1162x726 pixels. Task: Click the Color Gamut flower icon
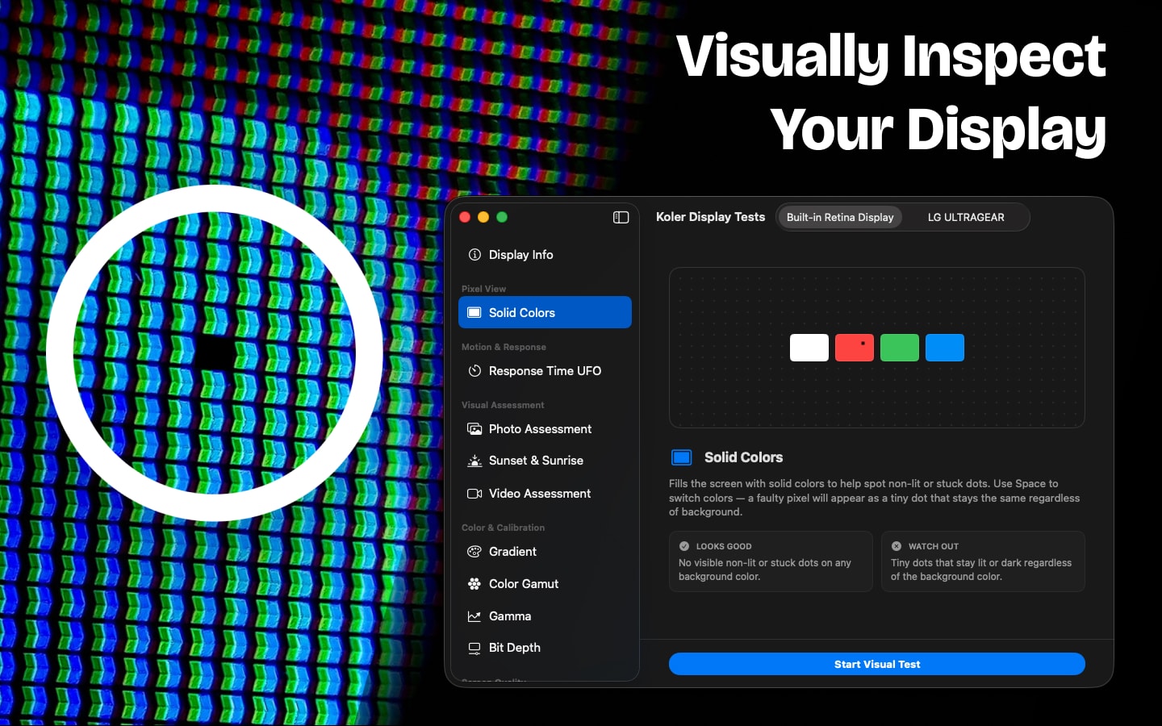pos(474,583)
